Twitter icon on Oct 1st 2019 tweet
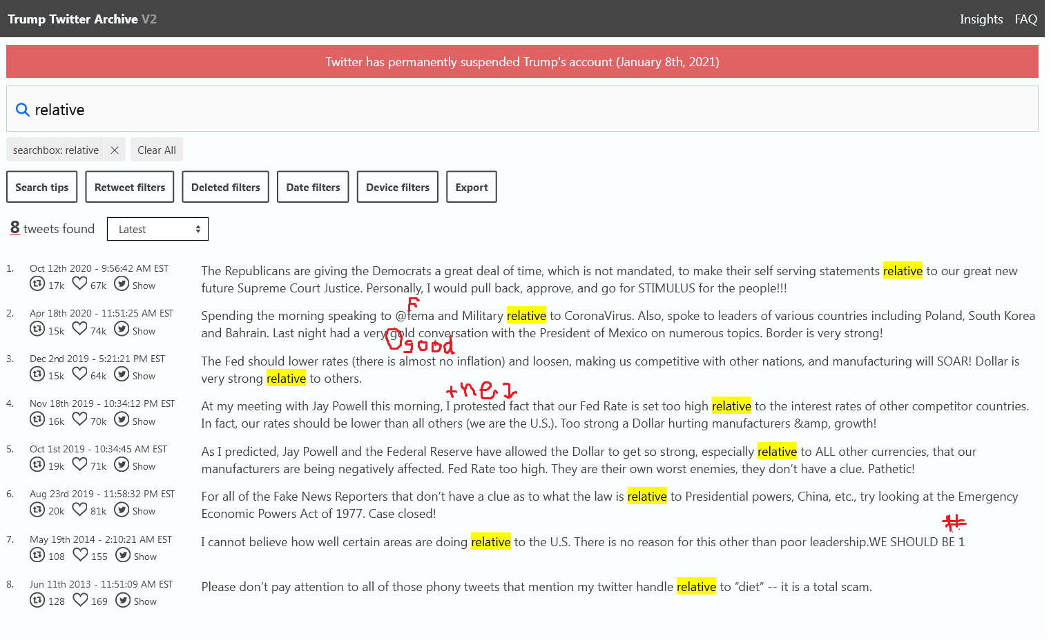Screen dimensions: 1051x640 (122, 464)
